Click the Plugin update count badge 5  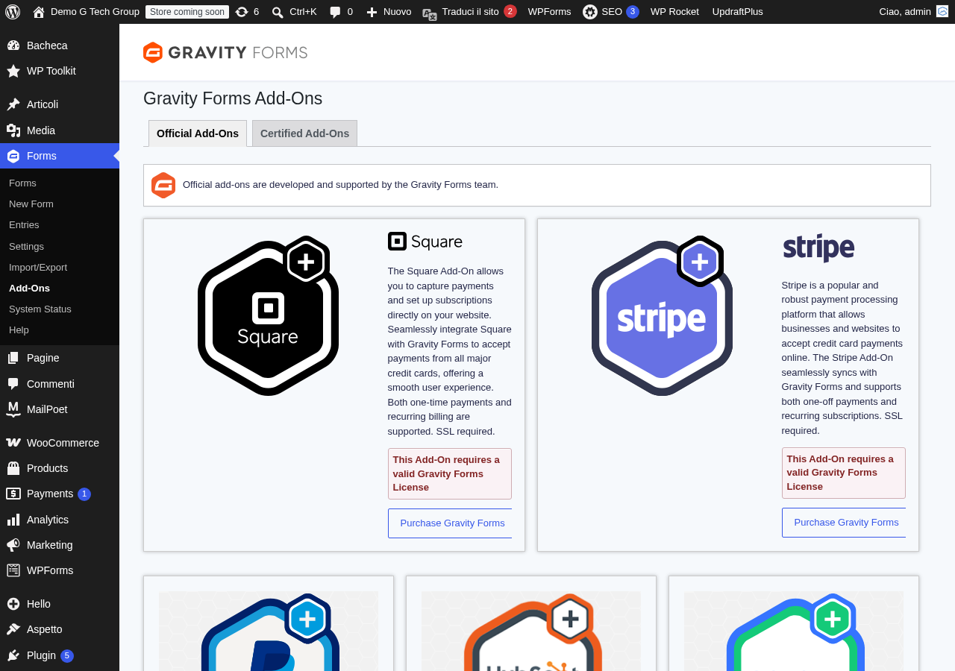click(67, 656)
